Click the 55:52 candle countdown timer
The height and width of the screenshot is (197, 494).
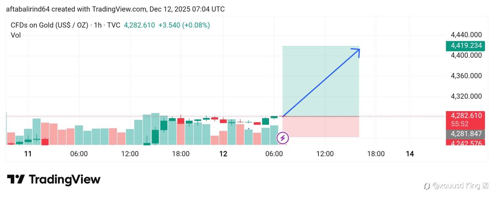459,124
